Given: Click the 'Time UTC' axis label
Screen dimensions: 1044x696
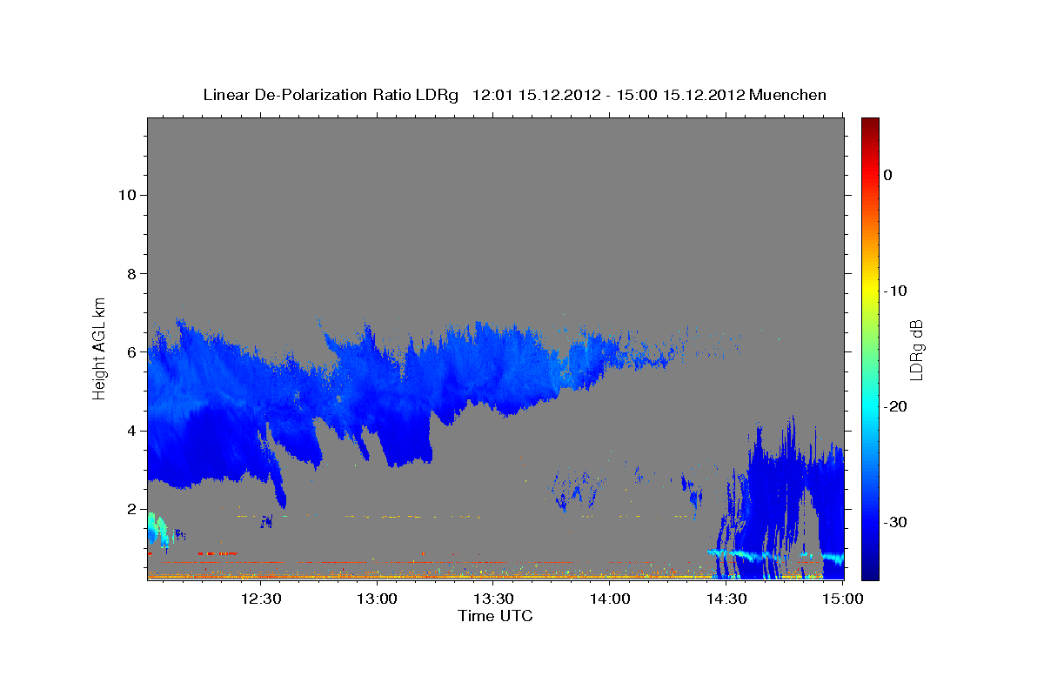Looking at the screenshot, I should pyautogui.click(x=495, y=616).
